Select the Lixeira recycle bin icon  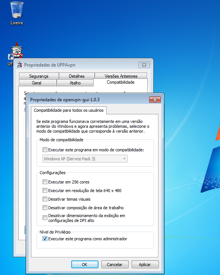click(17, 10)
